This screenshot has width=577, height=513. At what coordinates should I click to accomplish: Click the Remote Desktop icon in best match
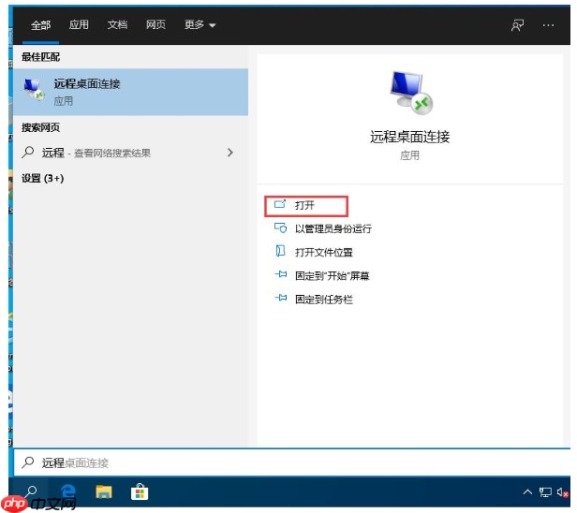point(34,89)
